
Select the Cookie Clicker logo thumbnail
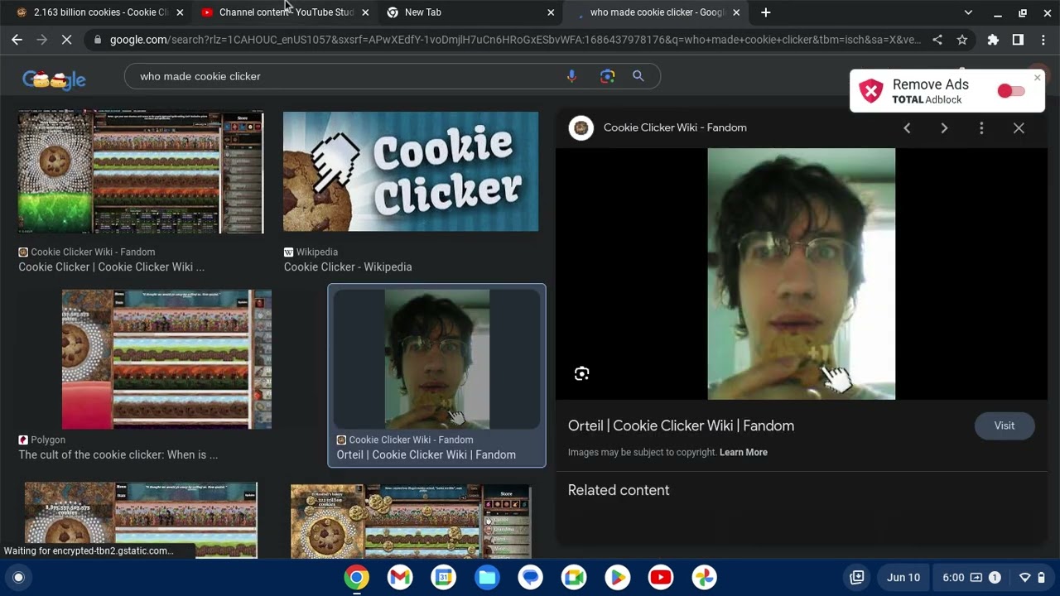click(411, 171)
